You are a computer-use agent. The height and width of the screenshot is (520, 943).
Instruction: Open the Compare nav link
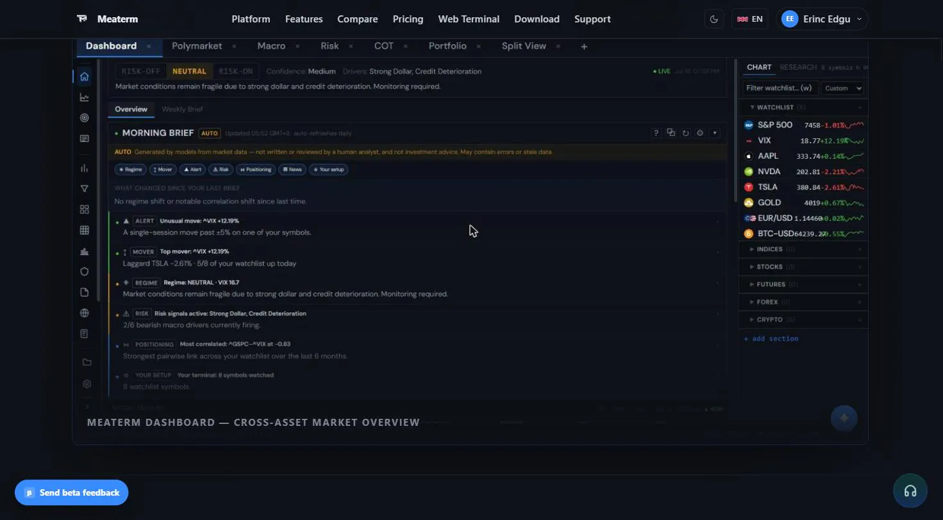(357, 19)
